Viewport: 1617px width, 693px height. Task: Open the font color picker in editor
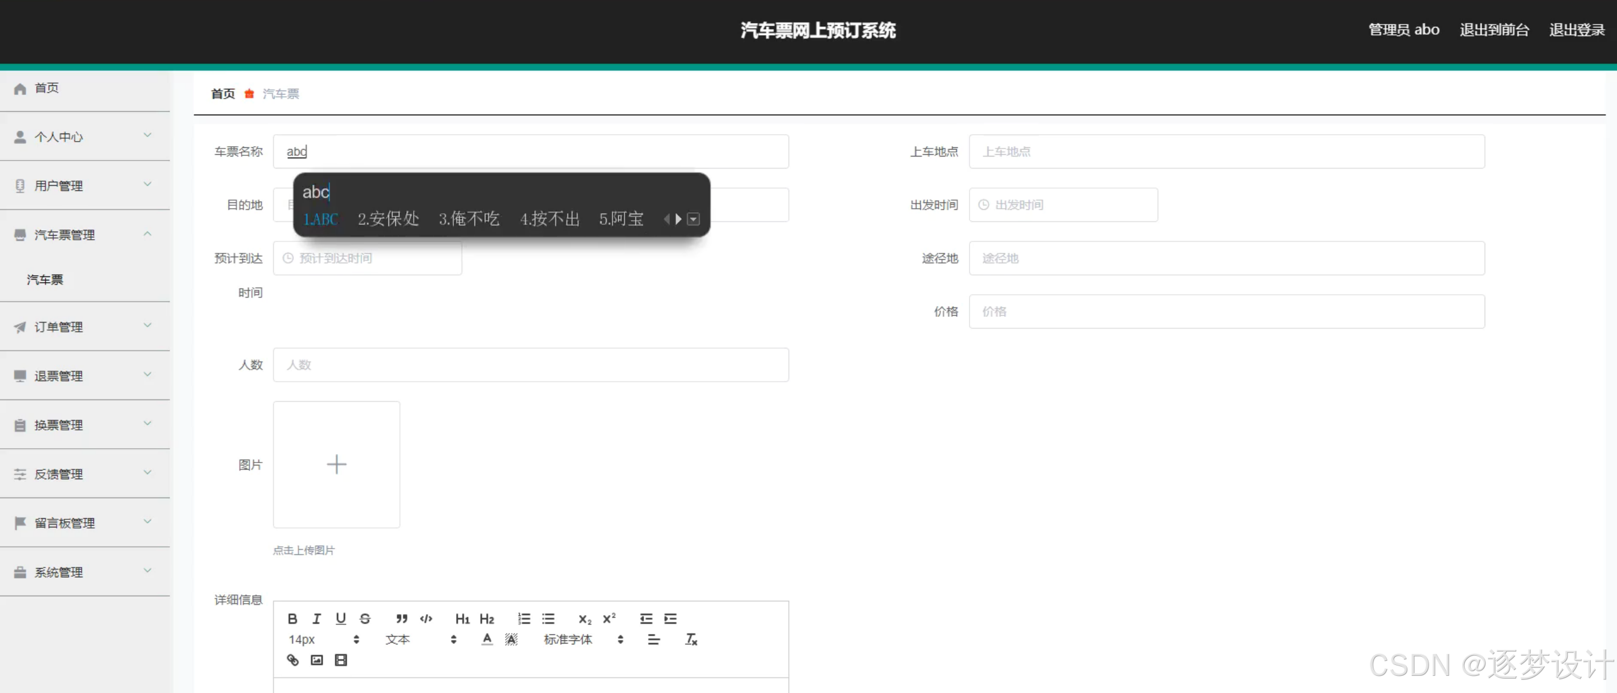coord(486,639)
